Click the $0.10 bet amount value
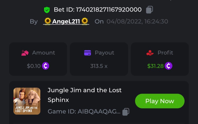The height and width of the screenshot is (124, 198). [x=34, y=66]
